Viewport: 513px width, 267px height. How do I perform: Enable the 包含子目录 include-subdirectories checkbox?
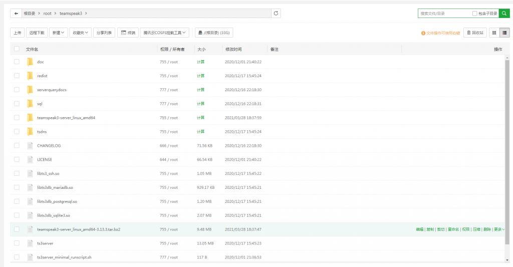tap(474, 14)
